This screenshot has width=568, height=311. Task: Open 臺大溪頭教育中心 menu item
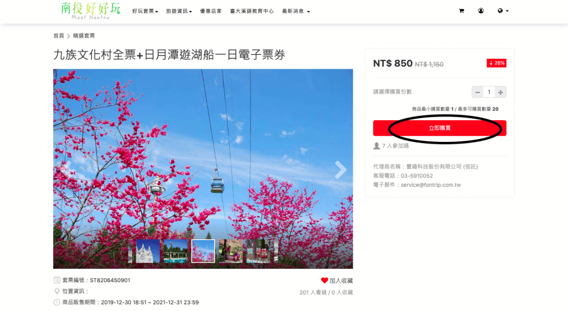[x=252, y=11]
